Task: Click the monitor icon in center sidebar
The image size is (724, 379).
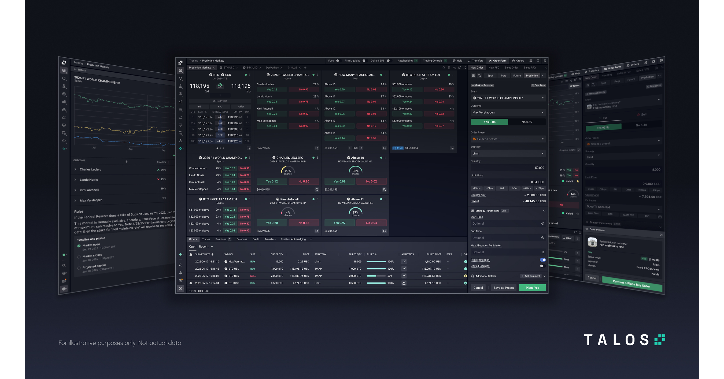Action: (180, 125)
